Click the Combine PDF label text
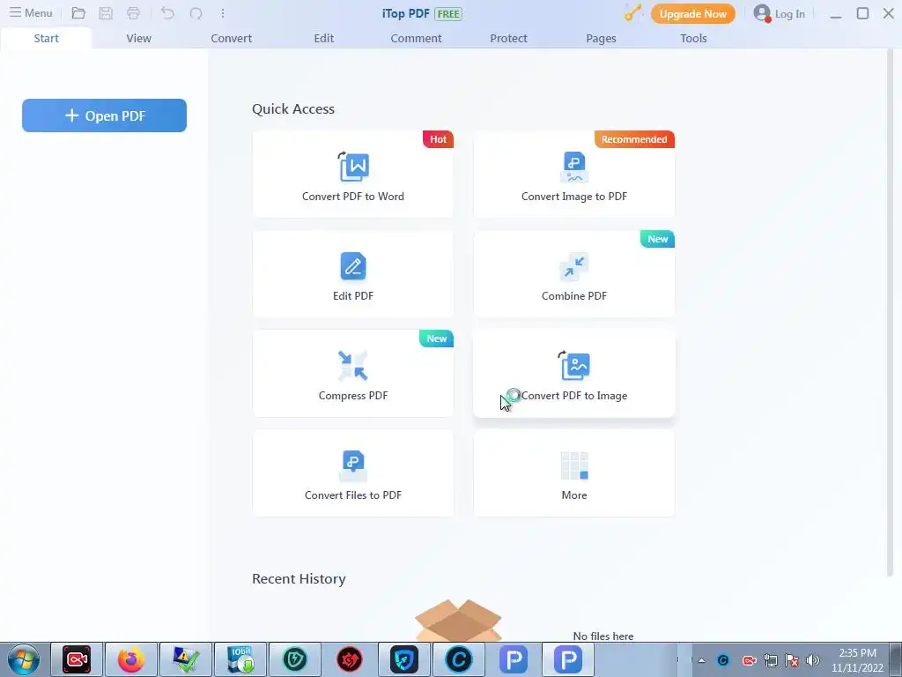Screen dimensions: 902x677 (574, 296)
